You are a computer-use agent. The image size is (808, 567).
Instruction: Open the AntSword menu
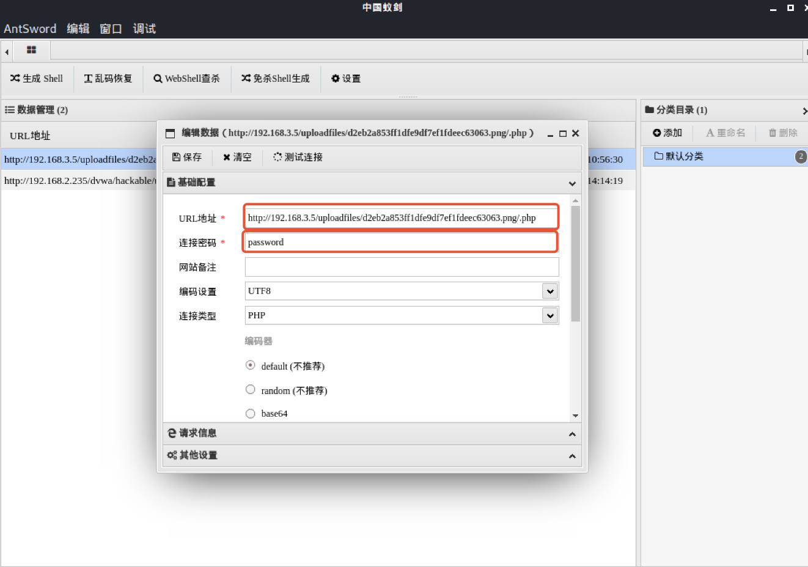coord(30,29)
